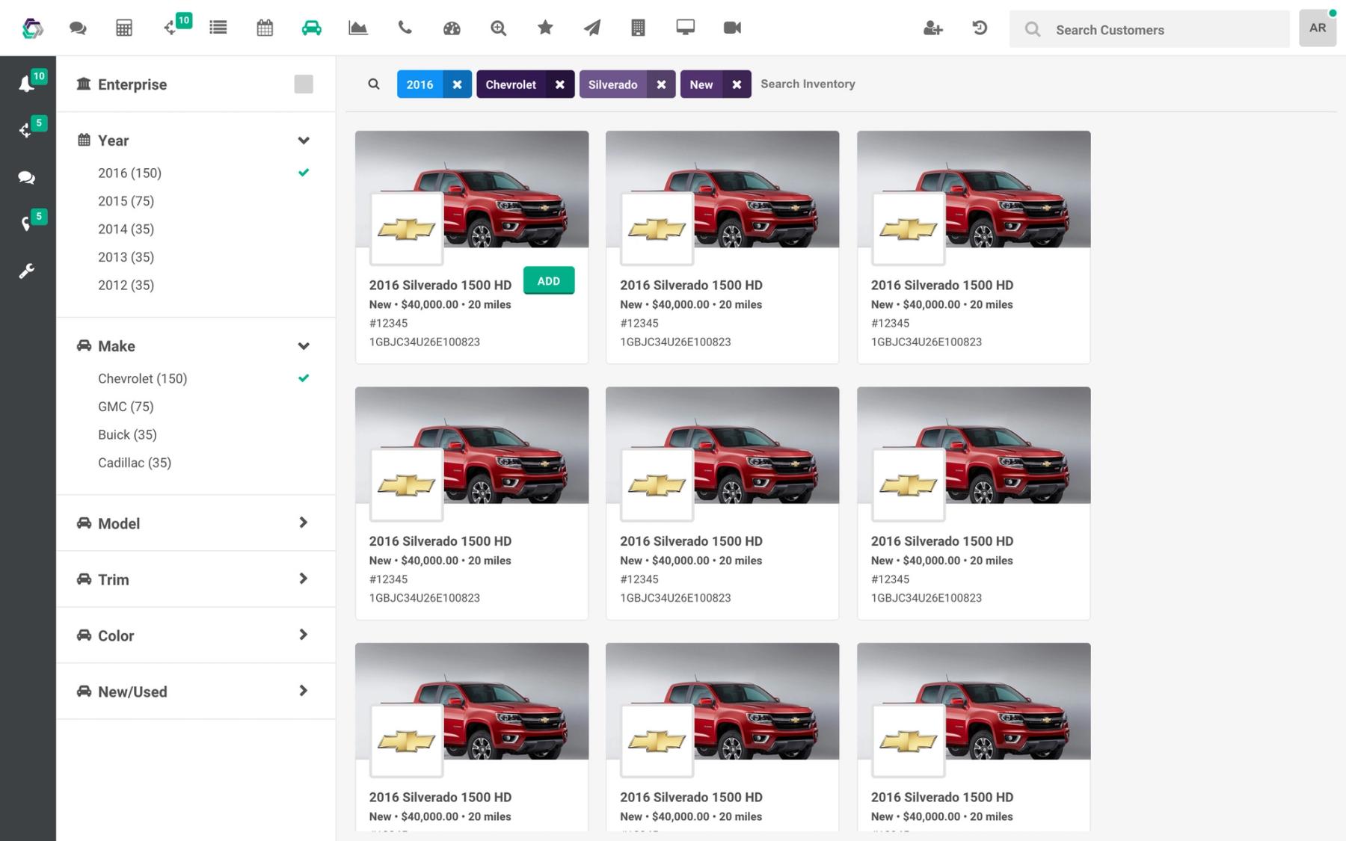
Task: Collapse the Year filter section
Action: (x=304, y=141)
